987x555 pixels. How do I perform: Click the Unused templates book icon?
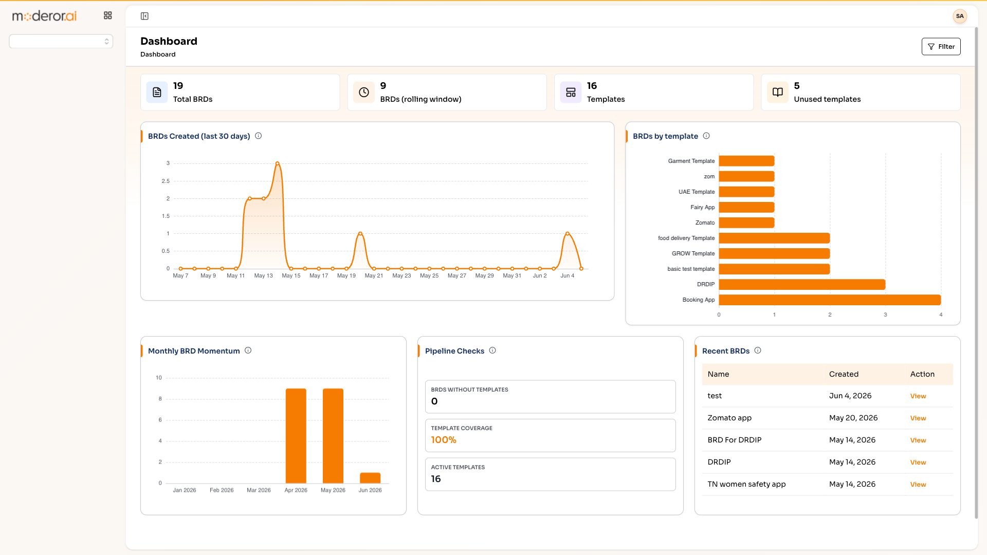click(x=777, y=92)
